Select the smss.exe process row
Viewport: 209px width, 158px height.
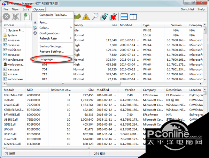tap(103, 40)
